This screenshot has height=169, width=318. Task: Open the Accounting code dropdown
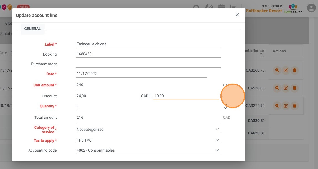[148, 150]
